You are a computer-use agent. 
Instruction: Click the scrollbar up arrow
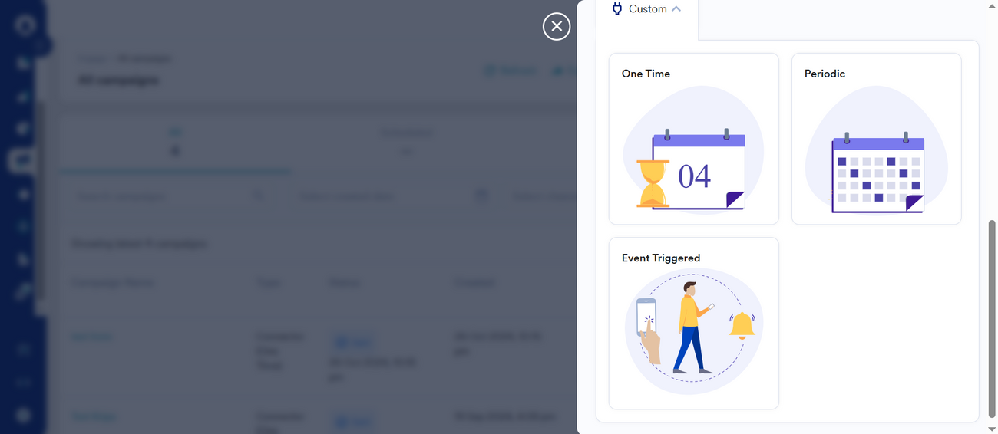point(991,5)
